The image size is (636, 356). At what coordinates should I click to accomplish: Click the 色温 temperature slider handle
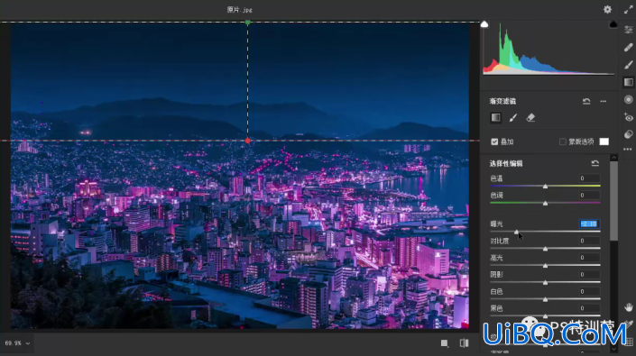click(545, 187)
